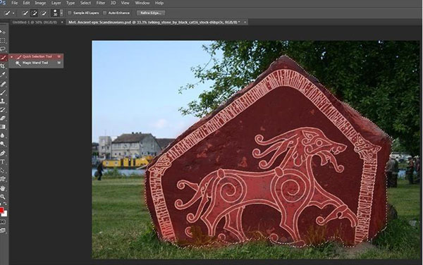Switch to Ancient epic Scandinavians.psd tab
Screen dimensions: 423x265
coord(154,22)
